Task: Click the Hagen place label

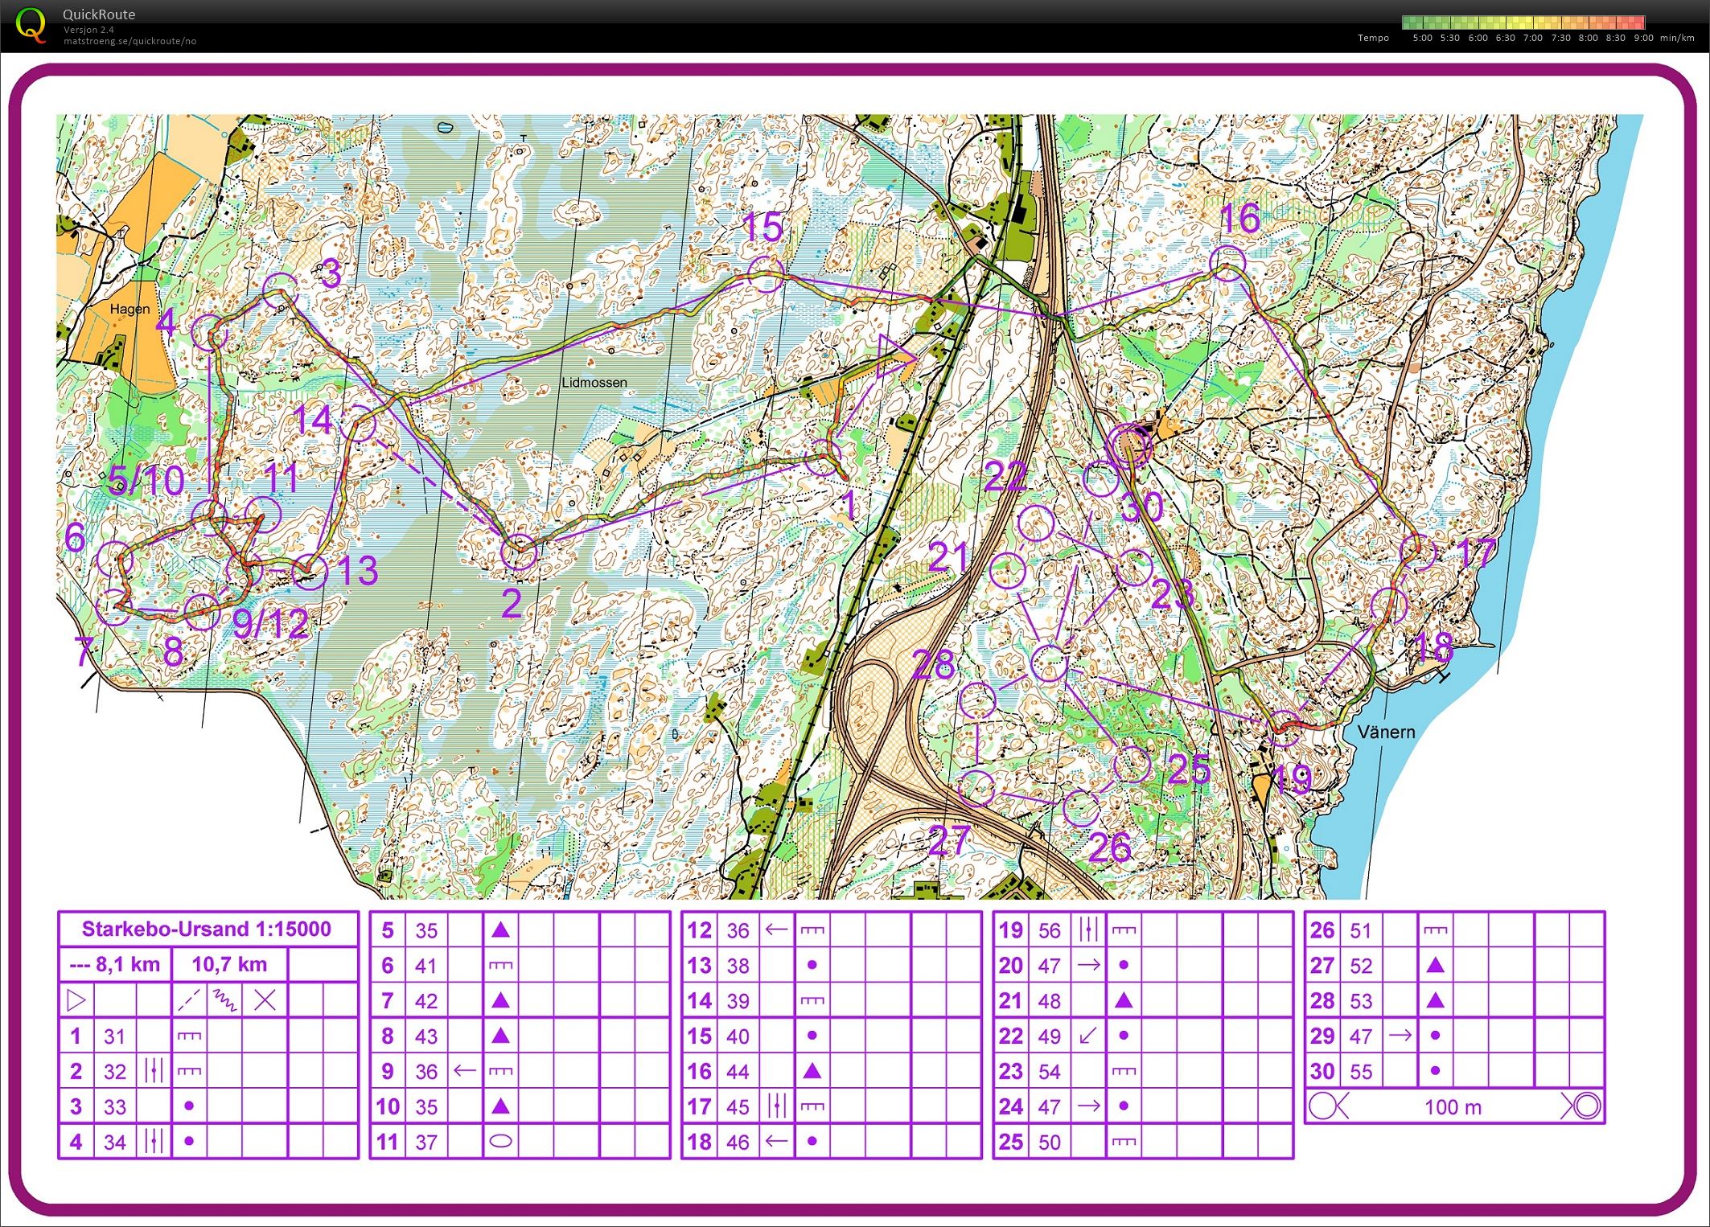Action: (x=129, y=309)
